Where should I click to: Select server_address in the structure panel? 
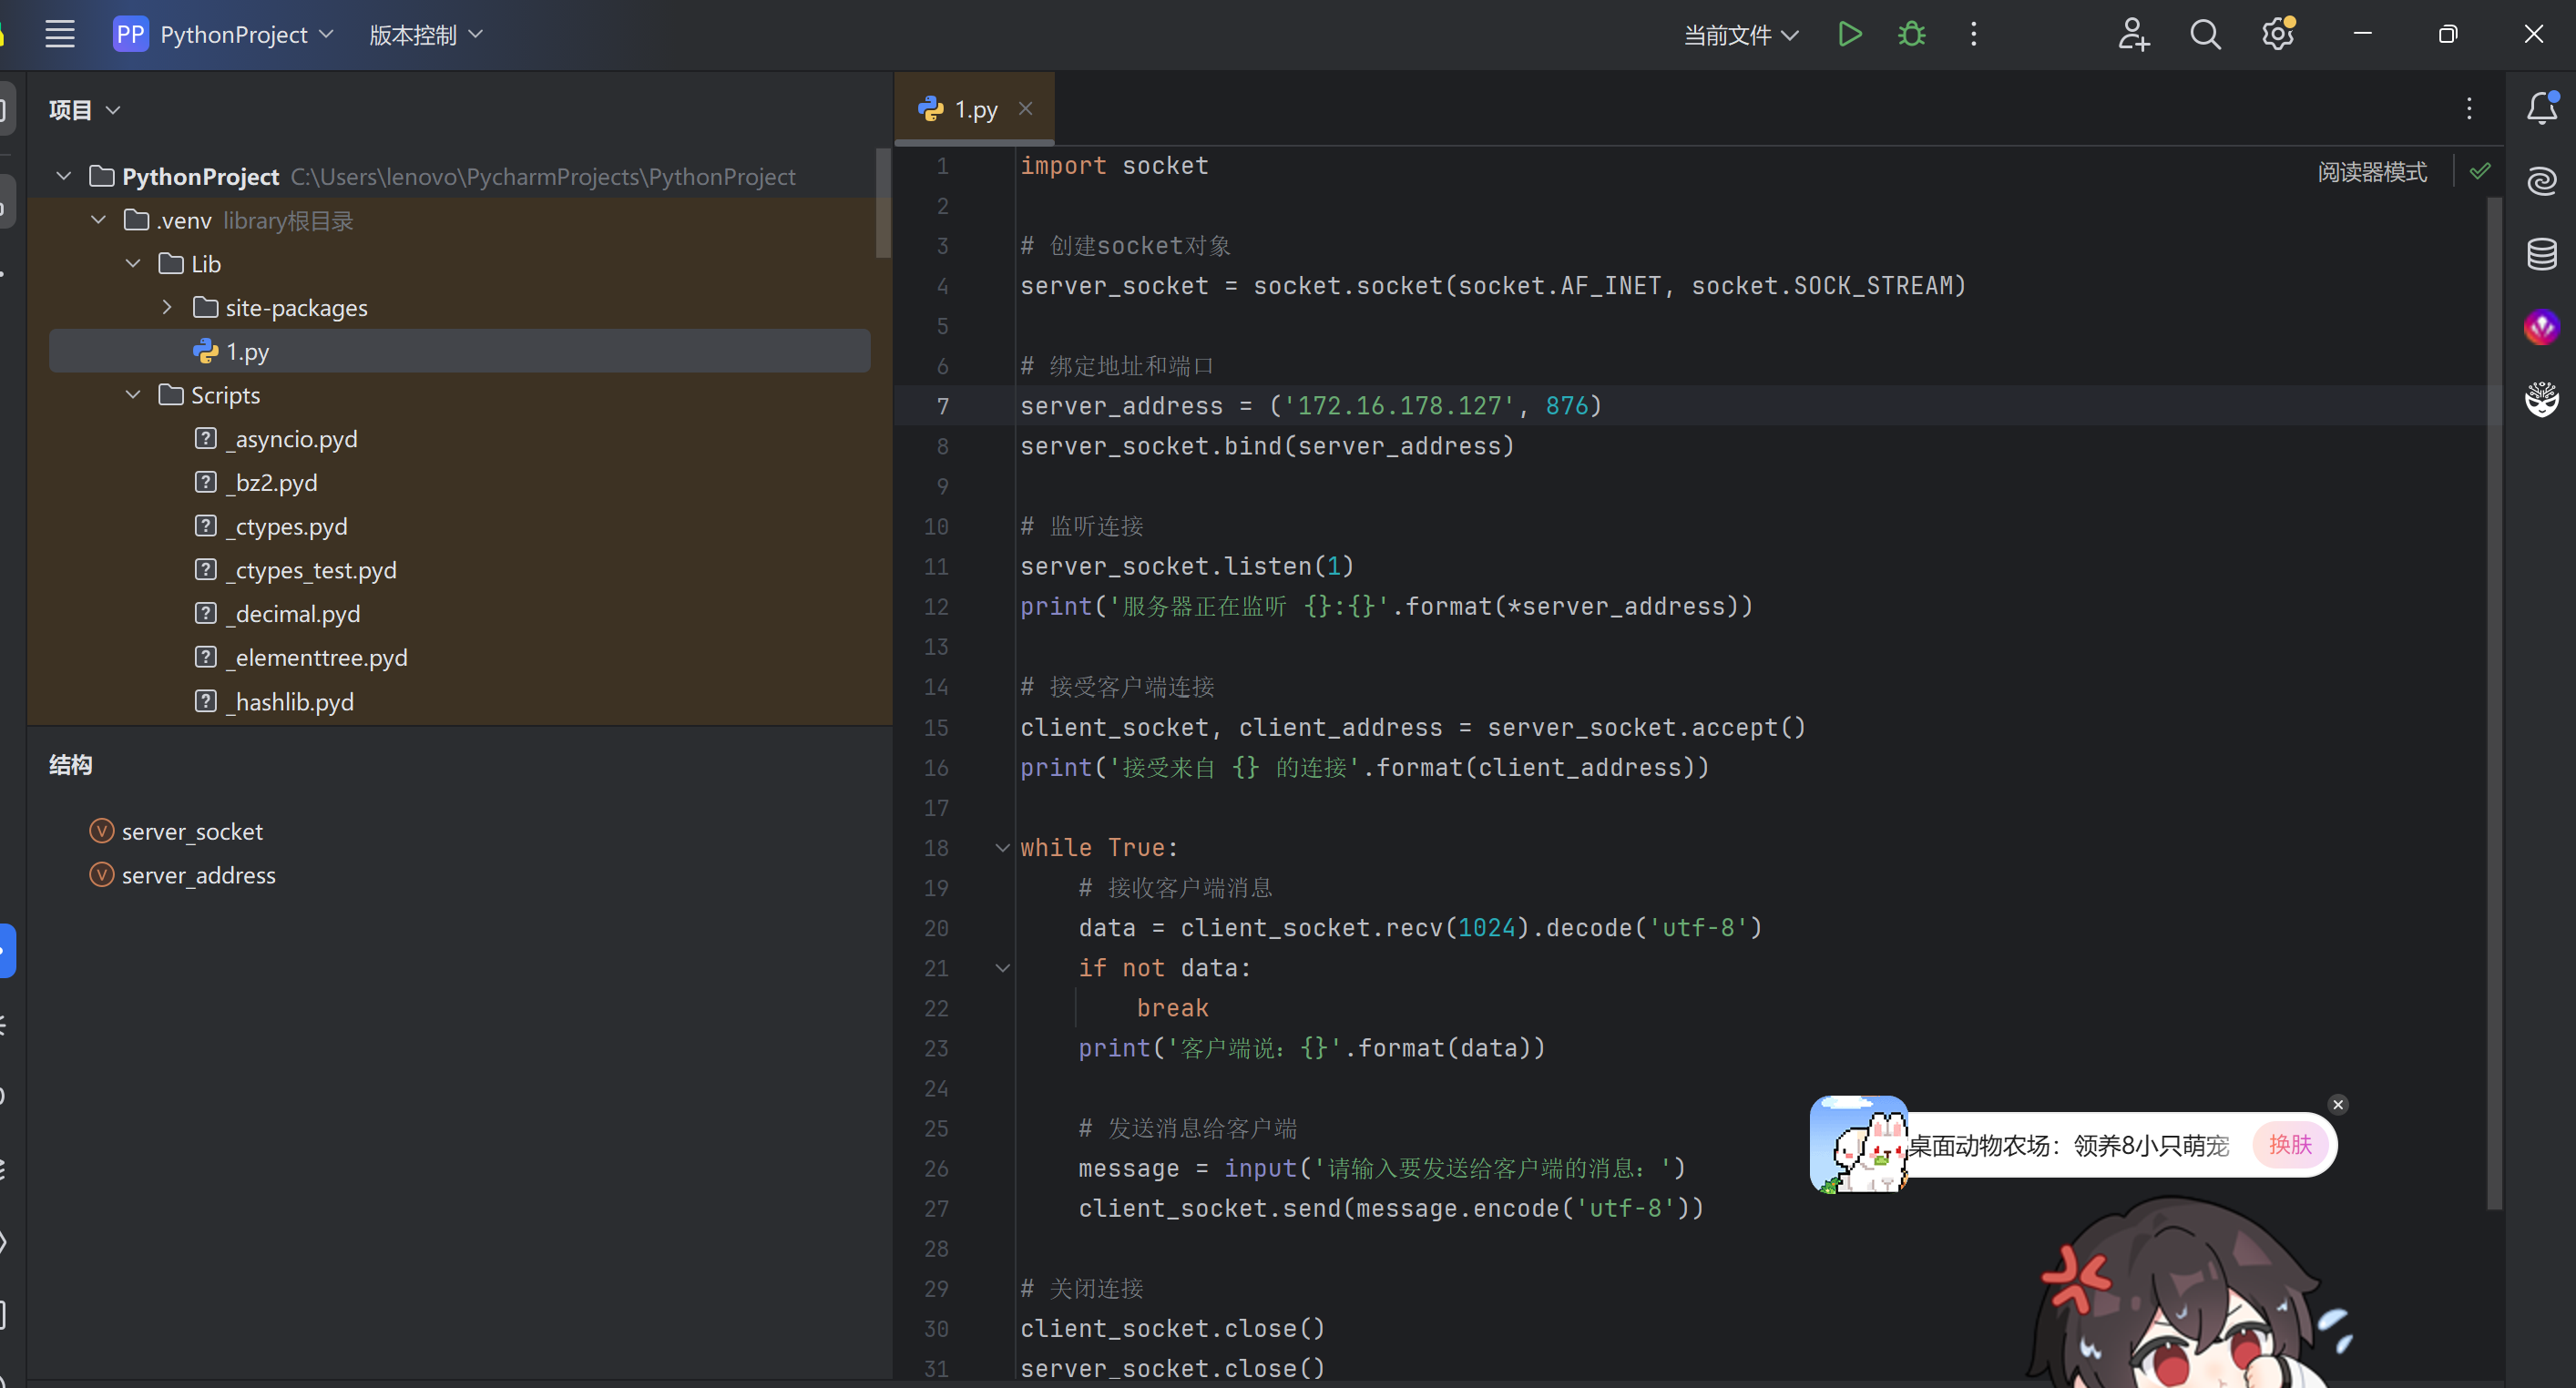(x=198, y=875)
